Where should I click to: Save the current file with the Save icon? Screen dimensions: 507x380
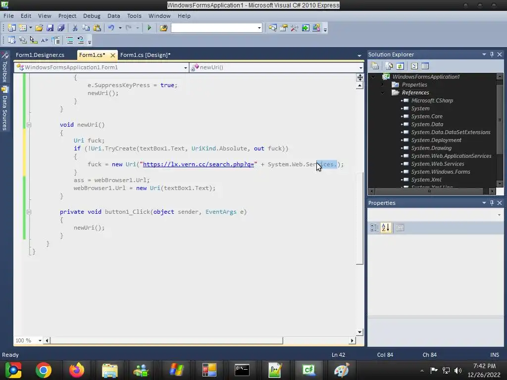pyautogui.click(x=50, y=28)
